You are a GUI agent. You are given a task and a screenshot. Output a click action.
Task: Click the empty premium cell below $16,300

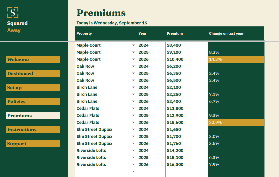tap(187, 171)
